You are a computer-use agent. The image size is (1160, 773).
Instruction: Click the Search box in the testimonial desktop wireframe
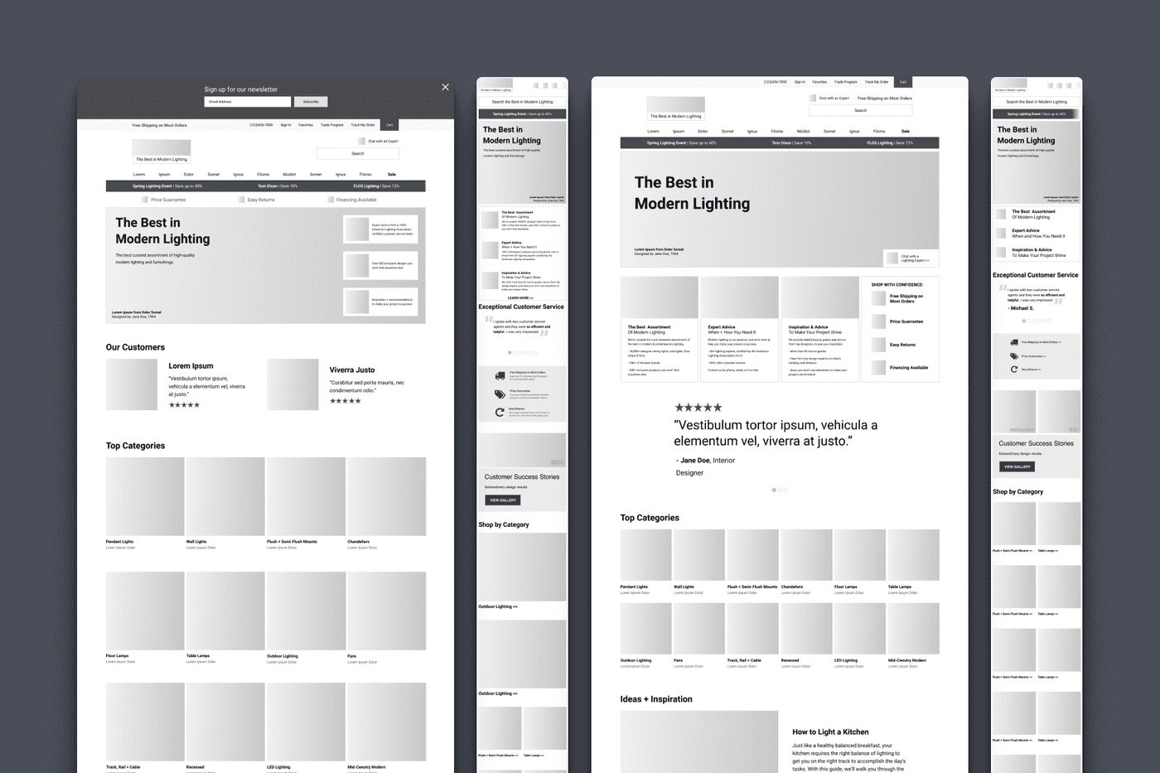[861, 110]
